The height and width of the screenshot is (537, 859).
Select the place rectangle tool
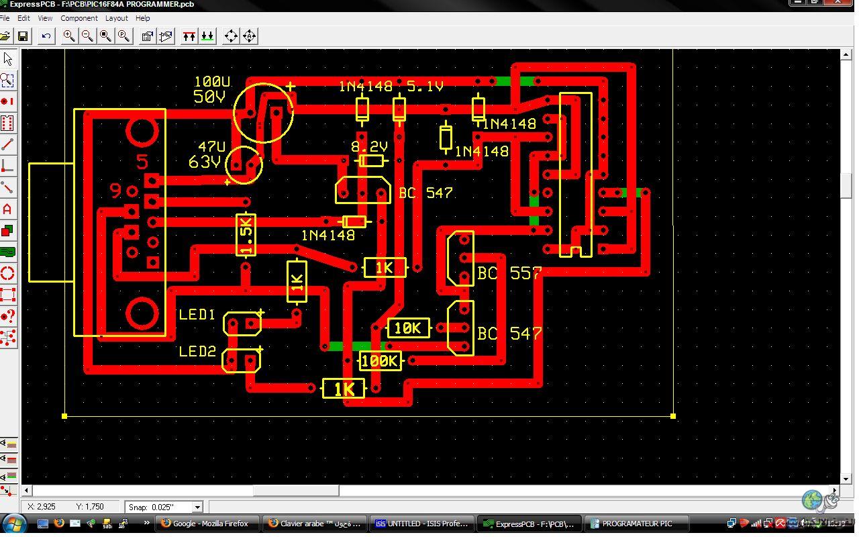[x=7, y=231]
